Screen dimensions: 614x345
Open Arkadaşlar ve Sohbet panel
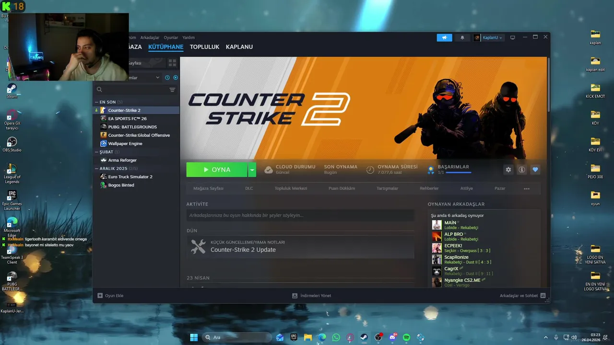(x=522, y=296)
